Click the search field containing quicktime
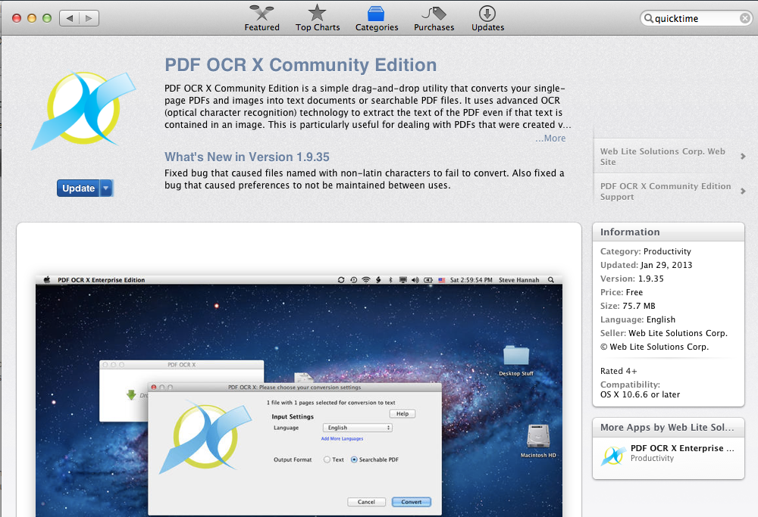 tap(696, 18)
